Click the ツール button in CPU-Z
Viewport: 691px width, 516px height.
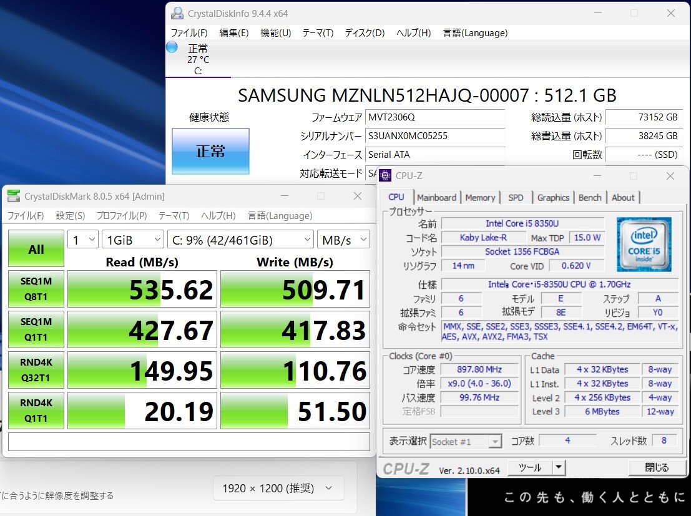[x=530, y=467]
